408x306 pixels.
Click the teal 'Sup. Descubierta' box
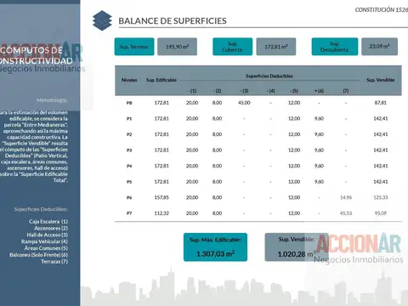pyautogui.click(x=335, y=47)
